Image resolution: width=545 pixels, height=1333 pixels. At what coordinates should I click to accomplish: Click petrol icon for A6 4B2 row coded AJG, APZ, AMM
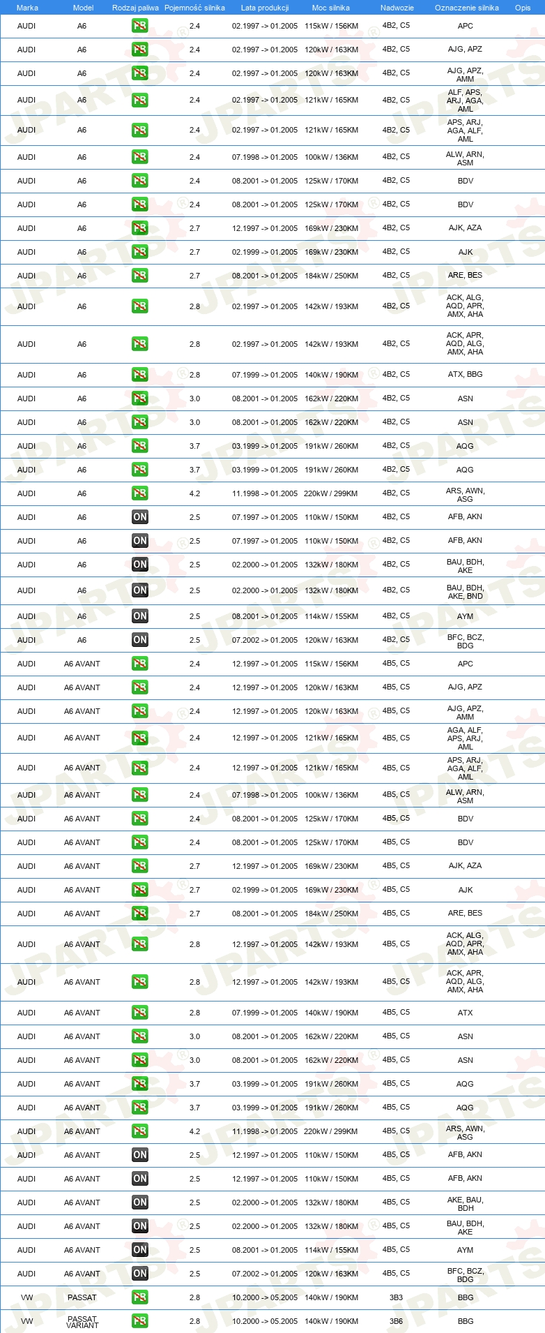pos(140,73)
